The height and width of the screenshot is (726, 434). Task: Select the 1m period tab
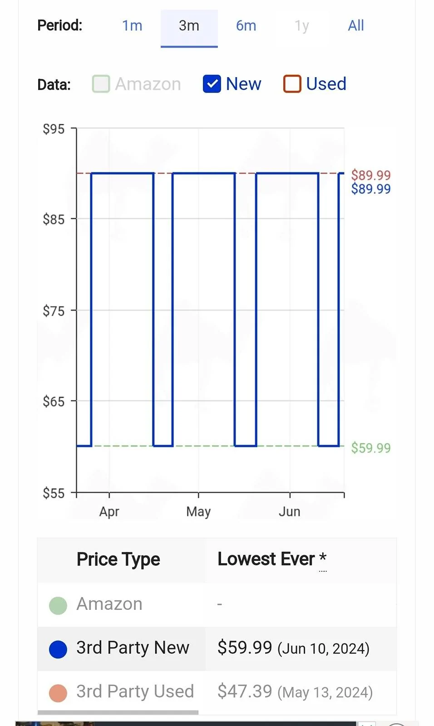tap(132, 26)
